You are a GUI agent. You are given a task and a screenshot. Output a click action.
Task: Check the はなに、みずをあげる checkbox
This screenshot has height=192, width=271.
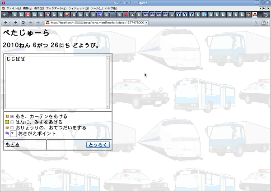click(12, 122)
